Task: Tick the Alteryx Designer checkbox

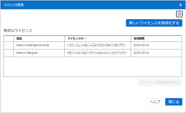Action: (x=9, y=53)
